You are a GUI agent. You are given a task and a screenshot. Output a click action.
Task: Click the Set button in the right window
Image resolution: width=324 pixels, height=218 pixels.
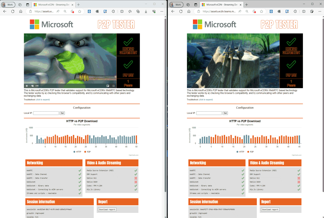(x=225, y=113)
